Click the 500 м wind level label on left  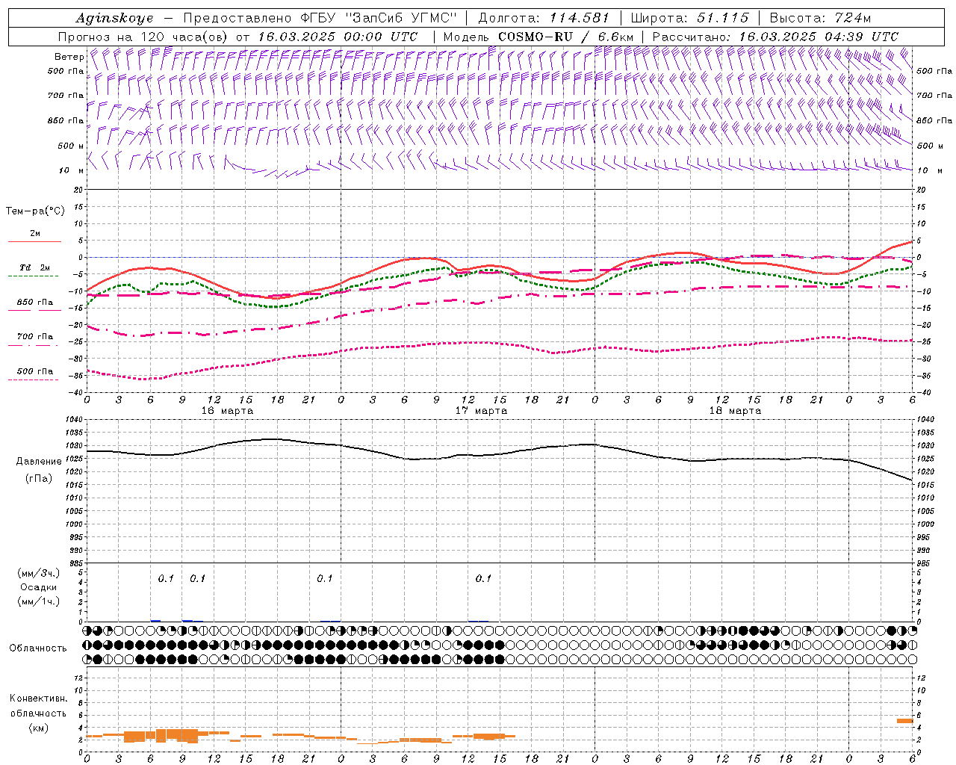click(x=71, y=146)
